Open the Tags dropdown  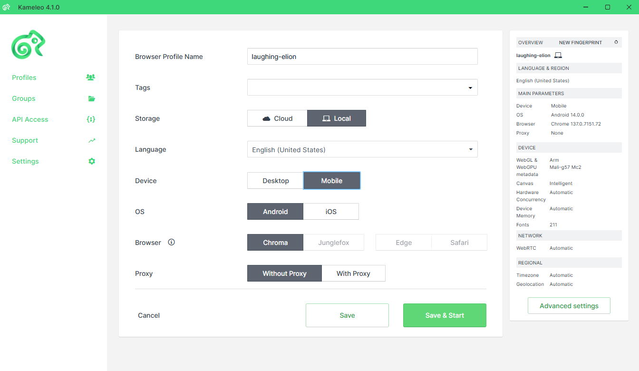pos(362,88)
